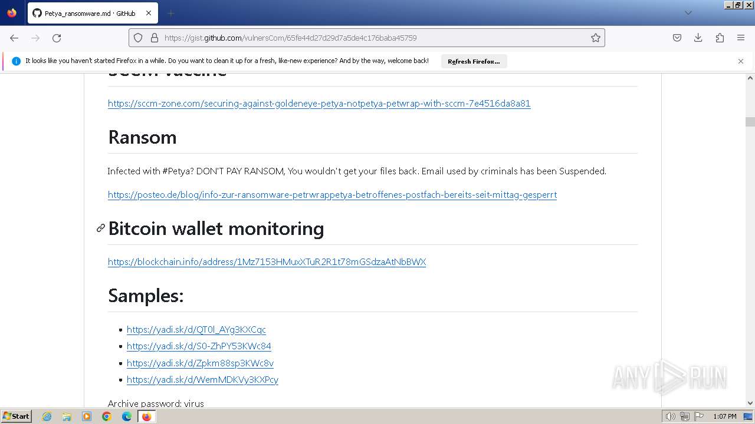Open sample link yadi.sk/d/QT0l_AYg3KXCqc
Viewport: 755px width, 424px height.
[196, 330]
